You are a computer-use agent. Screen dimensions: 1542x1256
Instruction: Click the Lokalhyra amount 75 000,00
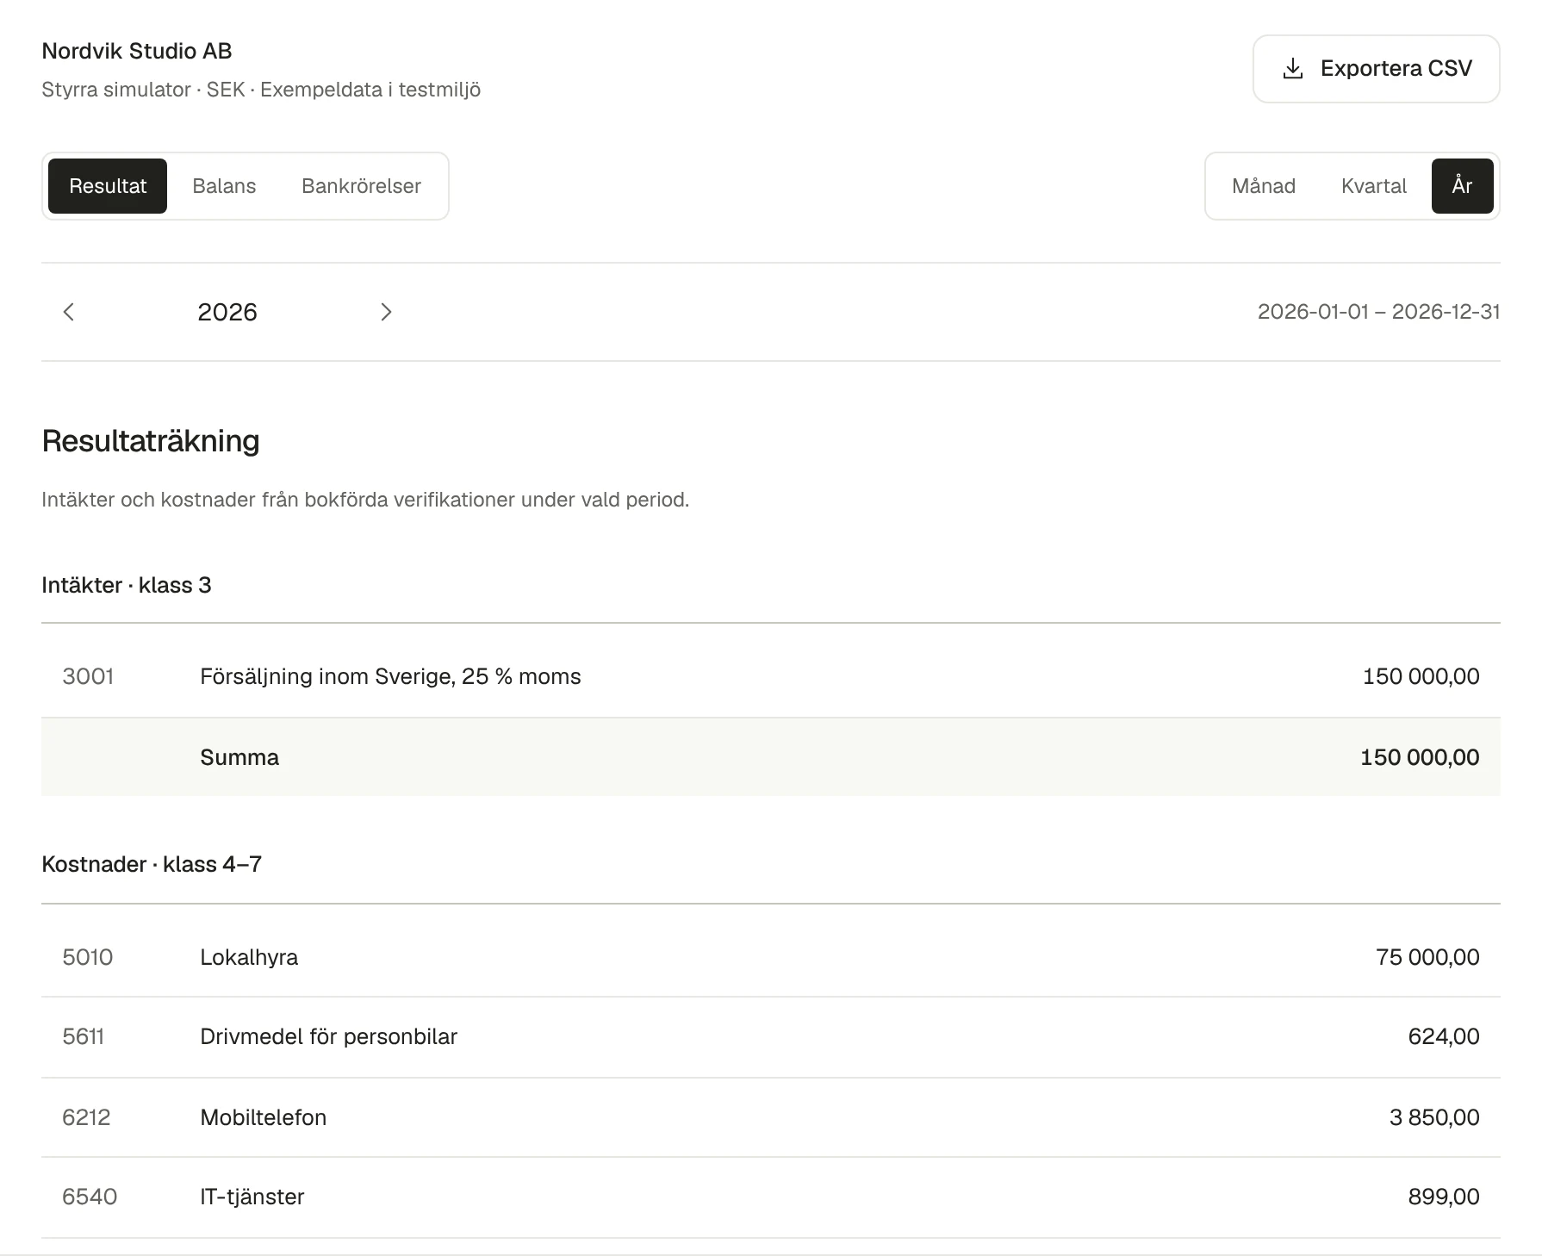(x=1427, y=957)
